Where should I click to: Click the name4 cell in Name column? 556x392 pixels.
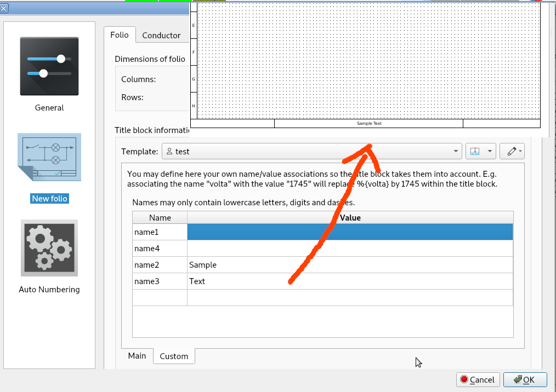(160, 249)
